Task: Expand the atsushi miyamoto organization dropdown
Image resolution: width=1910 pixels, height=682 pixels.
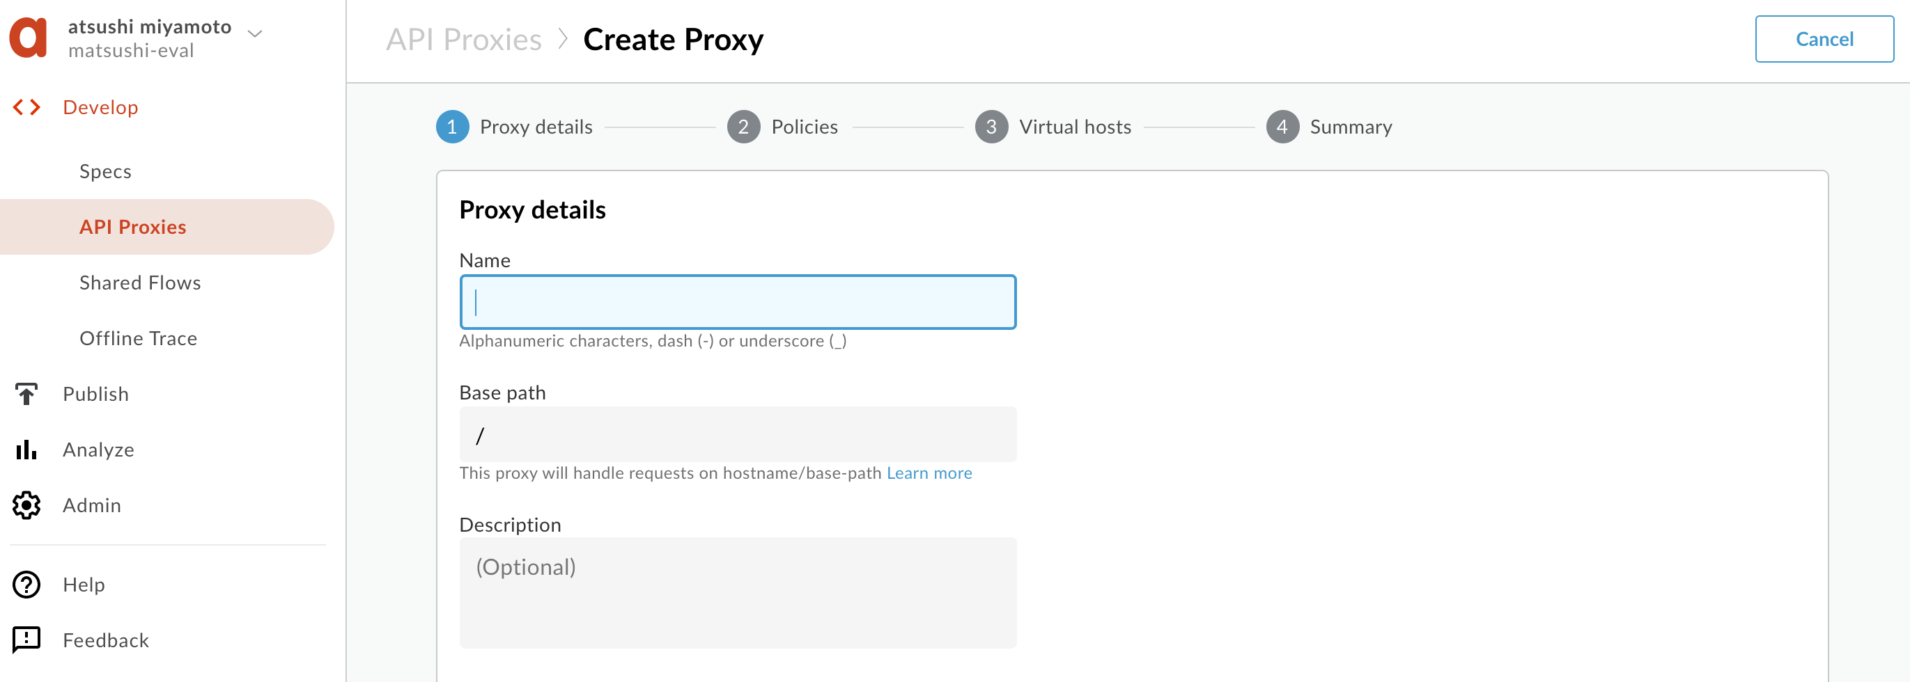Action: pos(255,34)
